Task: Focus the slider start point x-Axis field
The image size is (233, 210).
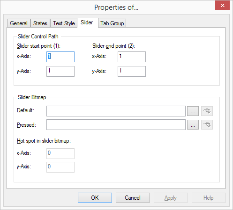Action: (60, 57)
